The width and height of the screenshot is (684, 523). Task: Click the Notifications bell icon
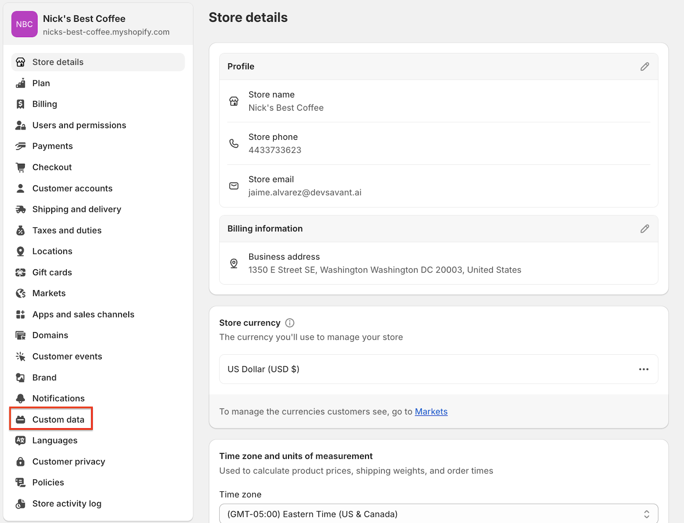click(21, 399)
